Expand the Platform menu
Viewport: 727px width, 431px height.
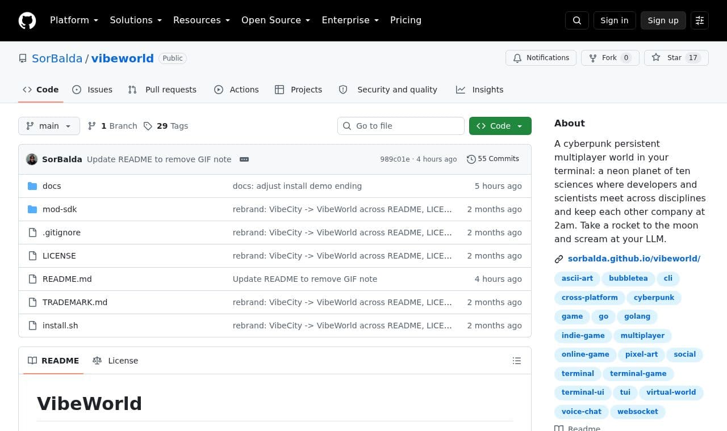point(74,20)
